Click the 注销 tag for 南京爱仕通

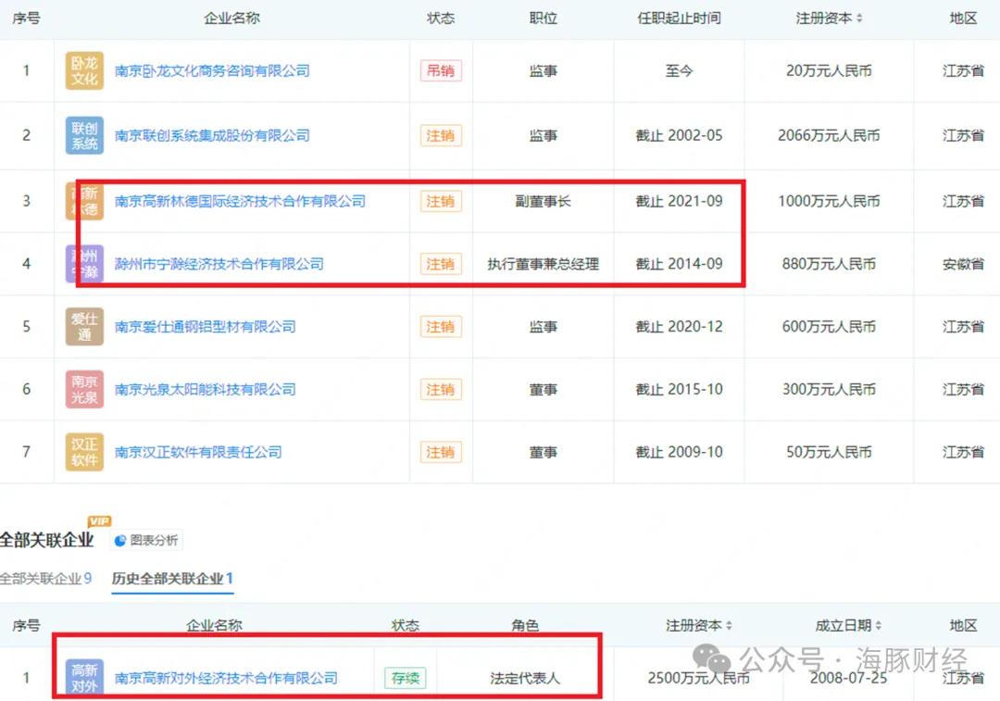pos(441,327)
